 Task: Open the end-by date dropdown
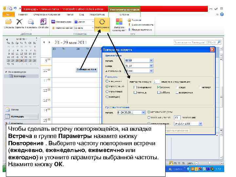pyautogui.click(x=200, y=124)
